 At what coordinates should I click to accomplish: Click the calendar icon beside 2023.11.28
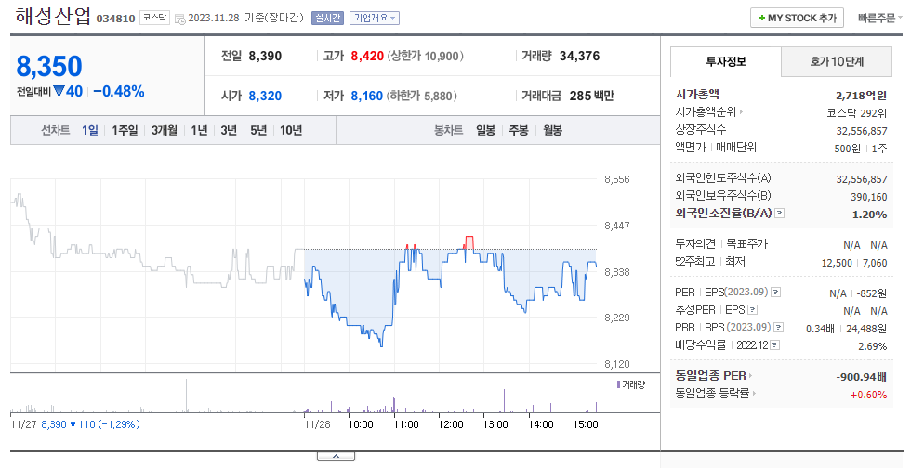179,19
